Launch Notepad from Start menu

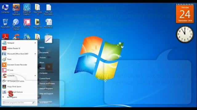pos(19,43)
